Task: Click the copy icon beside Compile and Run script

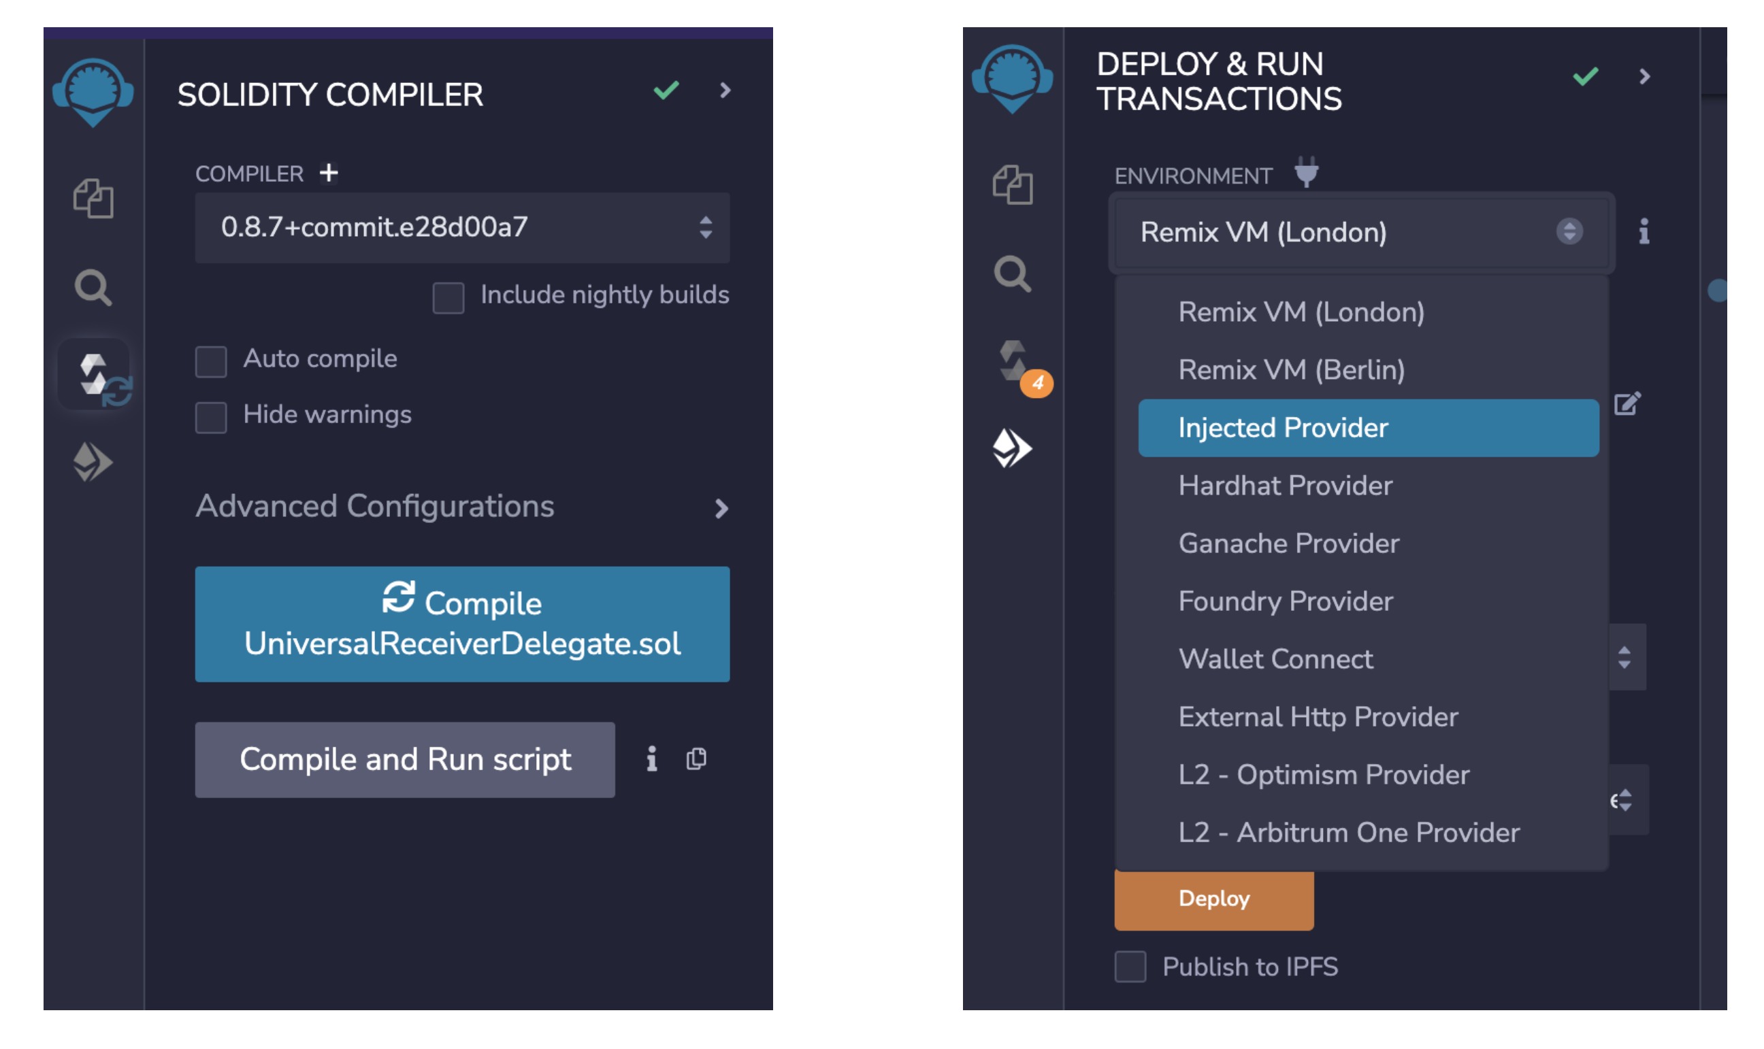Action: click(697, 759)
